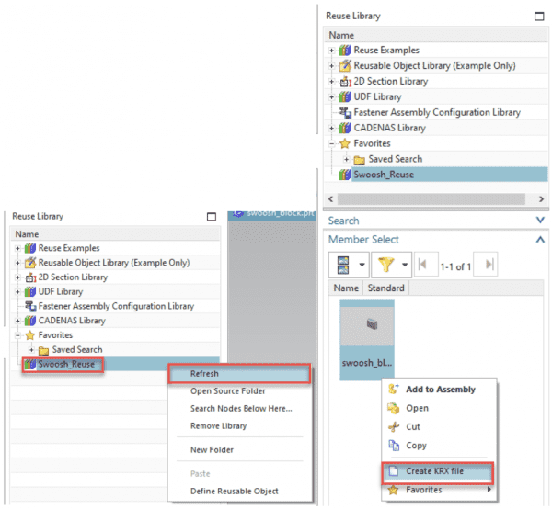Click the '1-1 of 1' page indicator
Screen dimensions: 552x509
(x=455, y=266)
